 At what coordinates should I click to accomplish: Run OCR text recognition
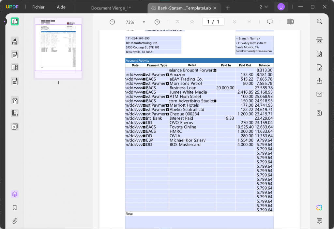click(319, 40)
